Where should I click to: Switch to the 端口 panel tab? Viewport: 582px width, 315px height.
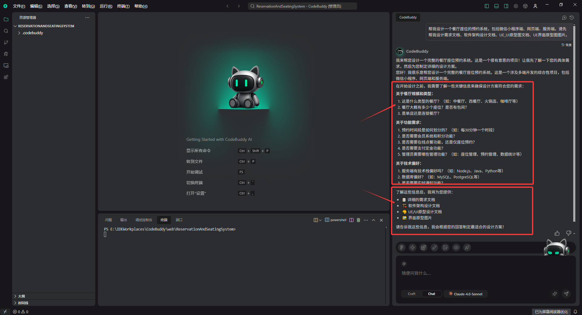tap(179, 220)
